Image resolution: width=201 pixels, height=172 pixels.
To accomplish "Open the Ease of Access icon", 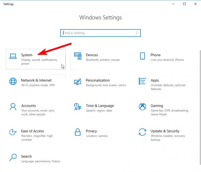I will [x=13, y=132].
